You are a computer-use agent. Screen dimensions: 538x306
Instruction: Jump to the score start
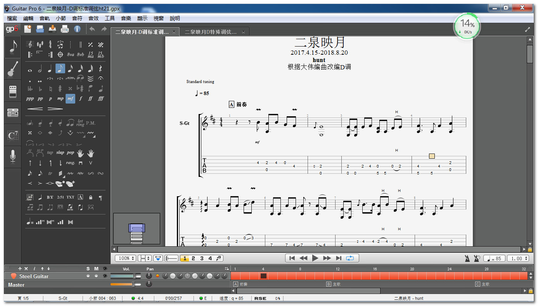coord(292,258)
